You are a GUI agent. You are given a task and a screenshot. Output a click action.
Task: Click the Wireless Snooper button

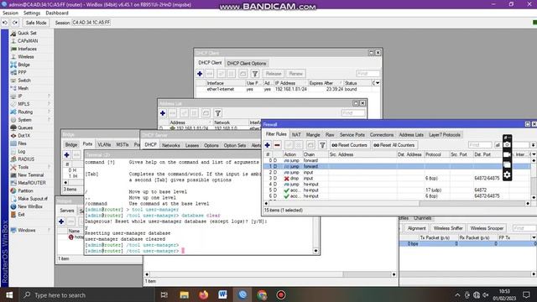(x=487, y=228)
